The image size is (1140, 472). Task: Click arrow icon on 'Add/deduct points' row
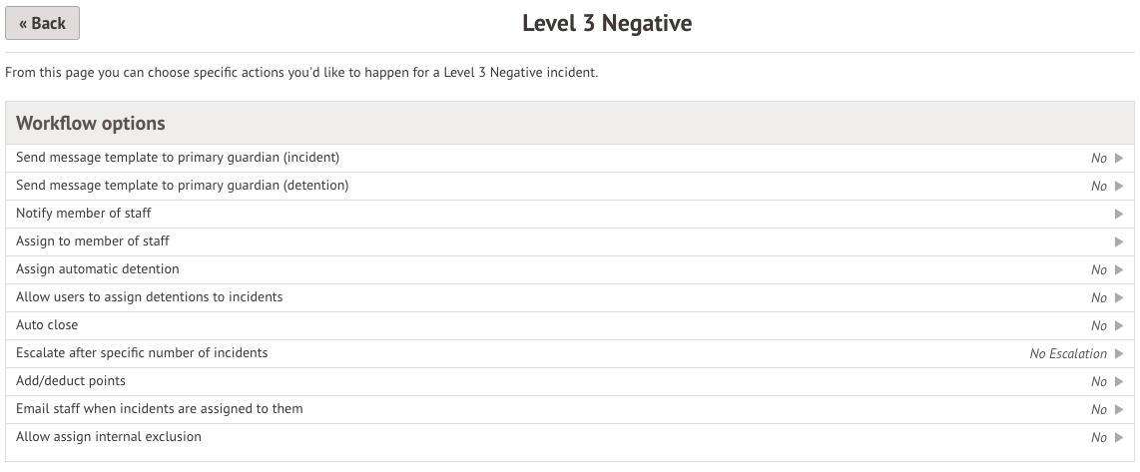pos(1119,381)
